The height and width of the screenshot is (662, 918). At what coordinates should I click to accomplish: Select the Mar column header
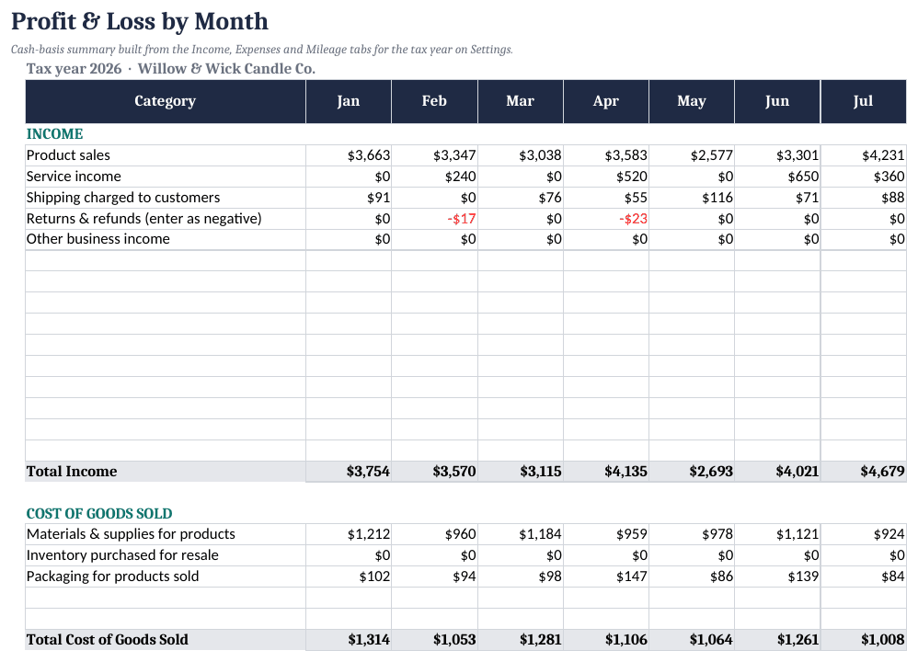pyautogui.click(x=521, y=101)
